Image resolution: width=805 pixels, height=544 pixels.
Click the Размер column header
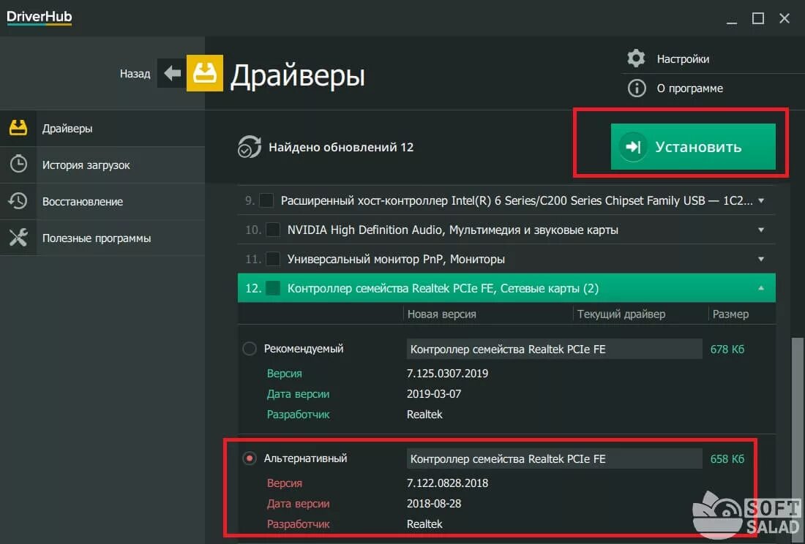730,314
